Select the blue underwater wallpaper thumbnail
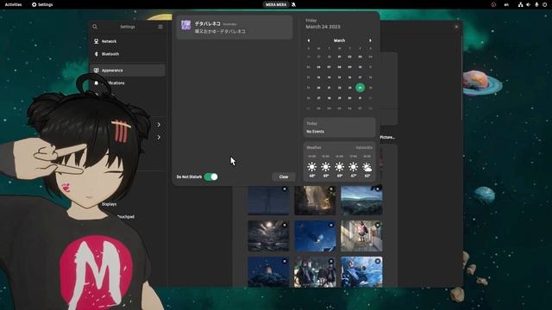Screen dimensions: 552x310 (x=315, y=236)
